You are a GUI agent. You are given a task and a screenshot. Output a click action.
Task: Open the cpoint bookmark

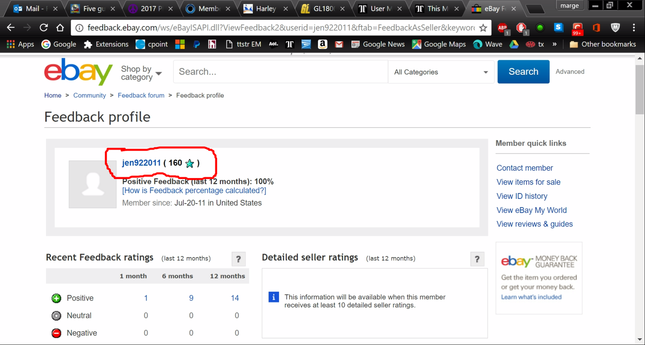152,44
